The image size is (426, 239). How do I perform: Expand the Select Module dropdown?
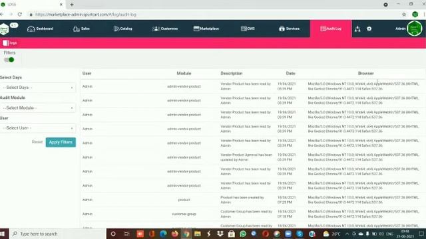click(x=38, y=108)
